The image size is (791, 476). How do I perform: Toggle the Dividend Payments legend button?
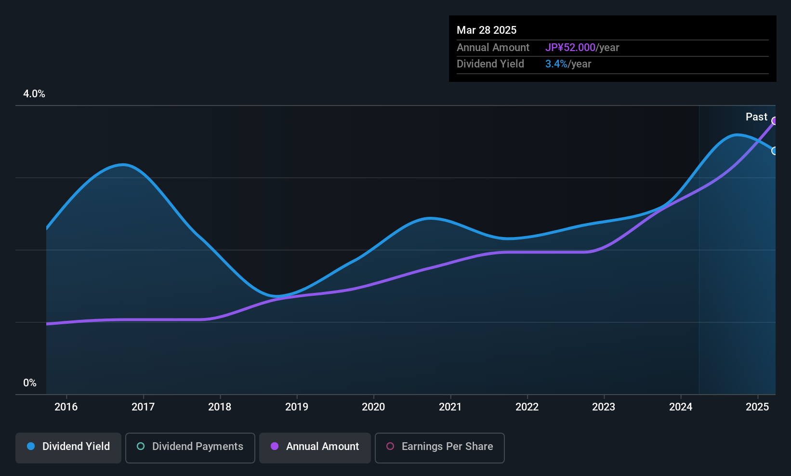point(190,448)
